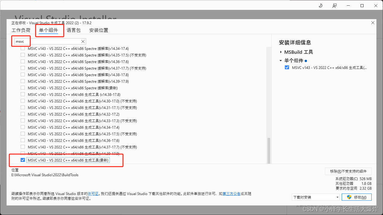Check 生成工具 (v14.37-17.7) checkbox

click(x=23, y=147)
